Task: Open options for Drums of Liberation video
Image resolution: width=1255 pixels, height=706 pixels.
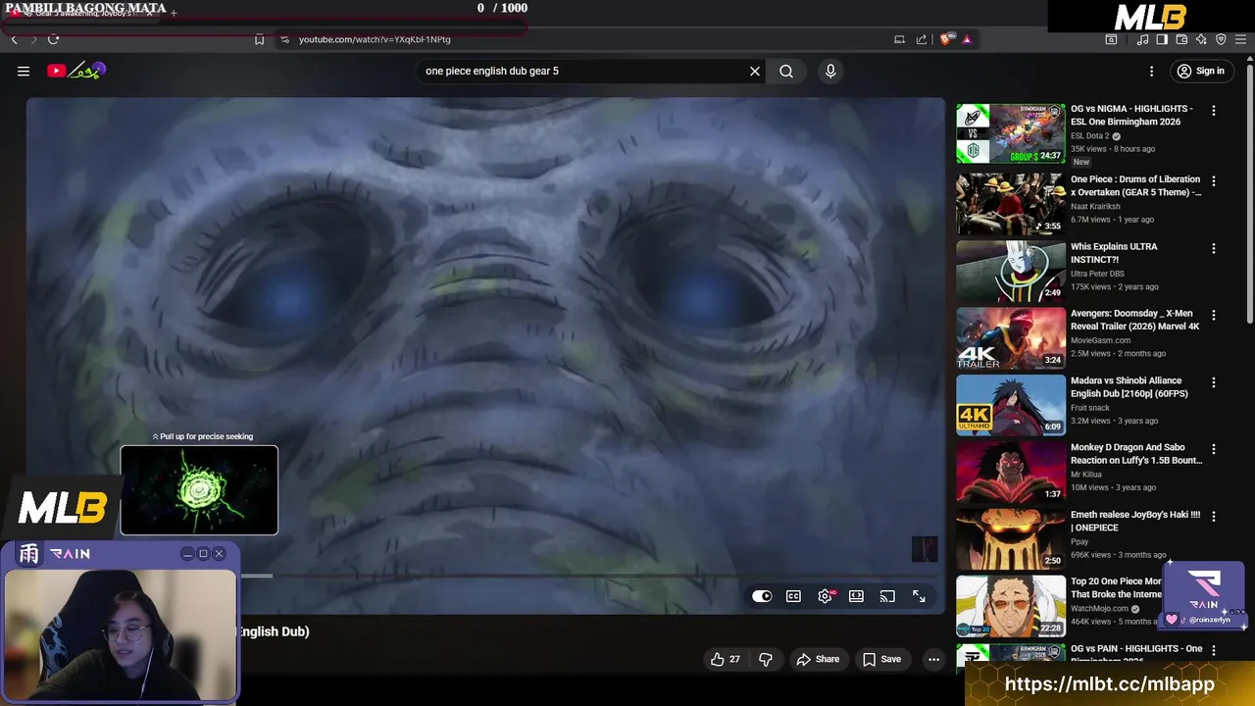Action: pos(1214,181)
